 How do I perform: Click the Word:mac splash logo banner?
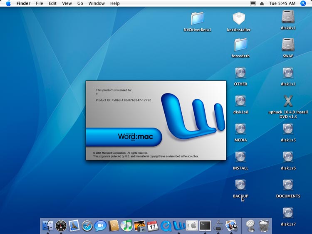tap(124, 137)
